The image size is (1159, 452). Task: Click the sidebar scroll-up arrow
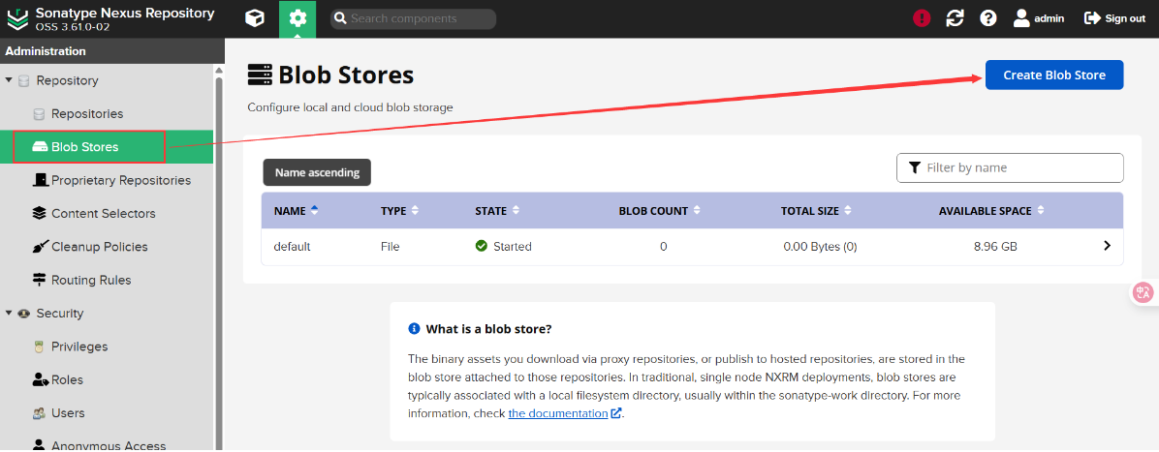click(219, 70)
